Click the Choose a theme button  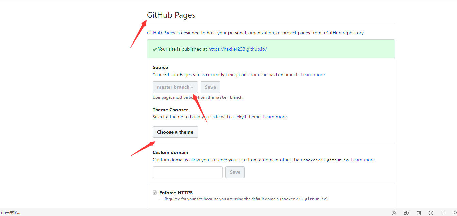pos(175,132)
